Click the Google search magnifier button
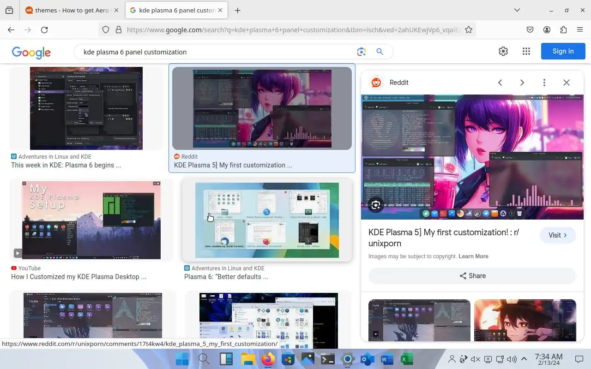 (380, 52)
